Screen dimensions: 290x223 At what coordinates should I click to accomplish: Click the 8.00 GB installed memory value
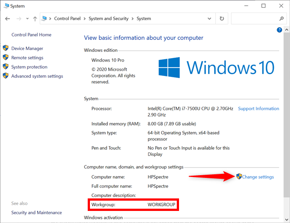(172, 124)
